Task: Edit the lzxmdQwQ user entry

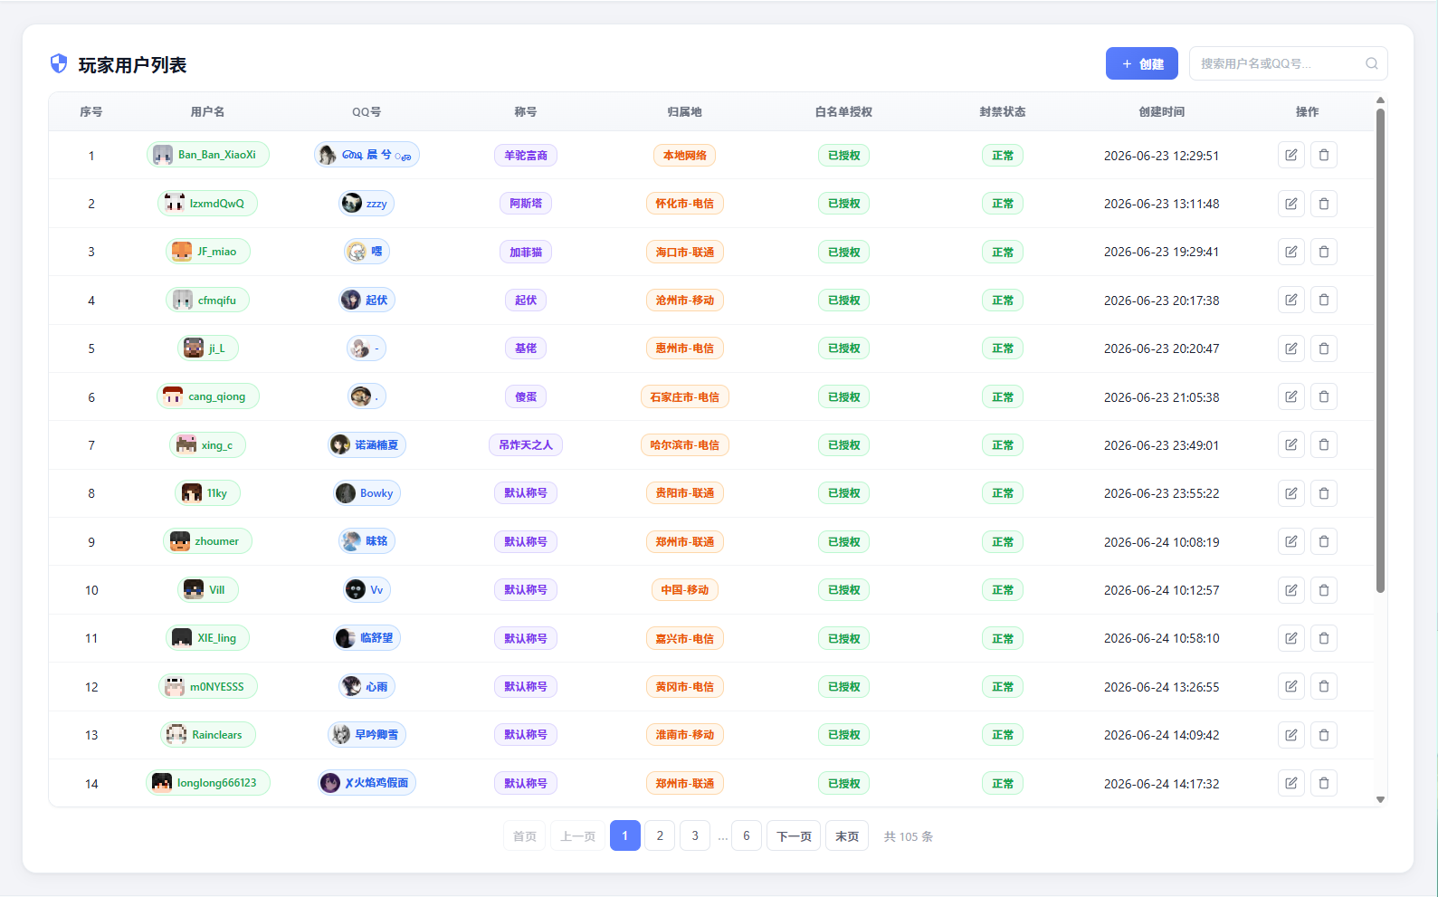Action: point(1291,204)
